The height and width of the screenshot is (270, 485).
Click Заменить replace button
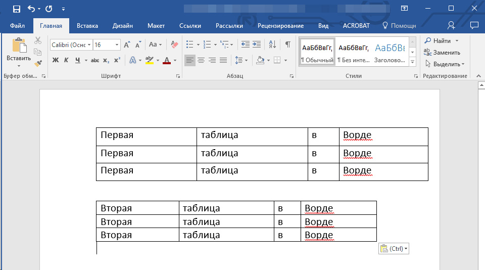click(x=443, y=52)
